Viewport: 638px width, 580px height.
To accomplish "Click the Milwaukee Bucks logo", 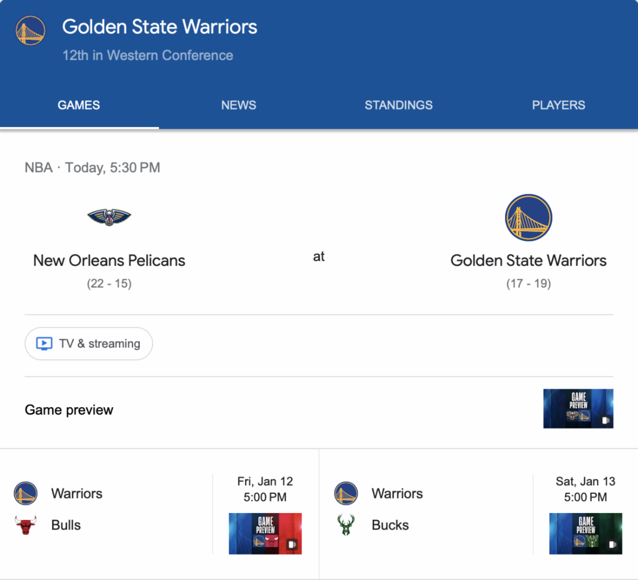I will [346, 525].
